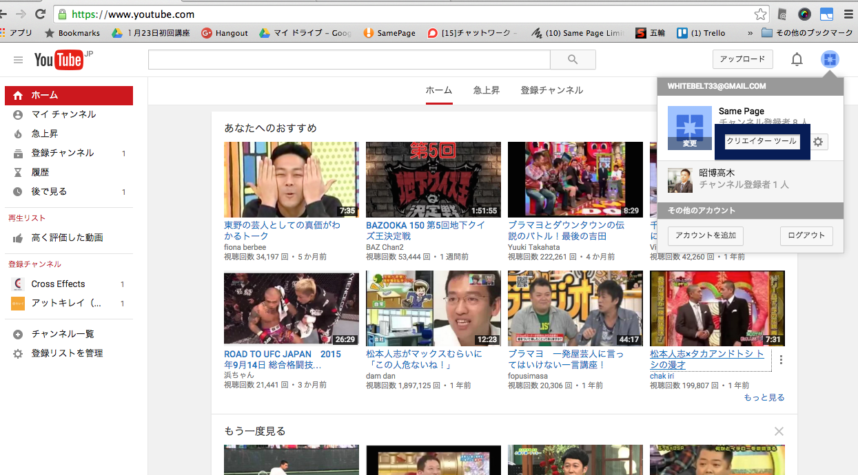Open 東野の芸人としての真価がわかるトーク video title
This screenshot has height=475, width=858.
point(282,231)
